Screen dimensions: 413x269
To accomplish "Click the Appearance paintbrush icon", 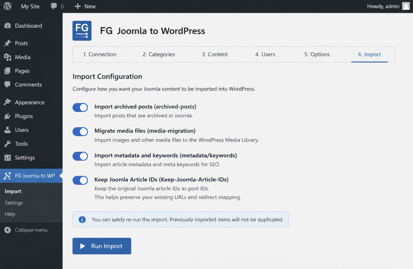I will (8, 102).
